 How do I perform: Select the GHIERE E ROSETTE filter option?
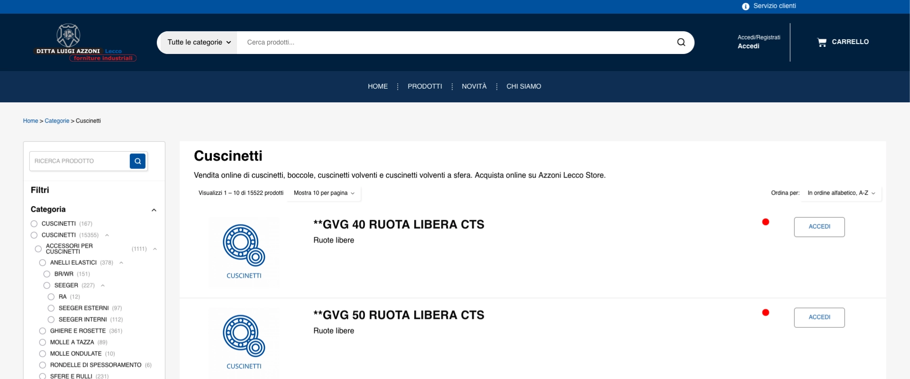point(43,331)
